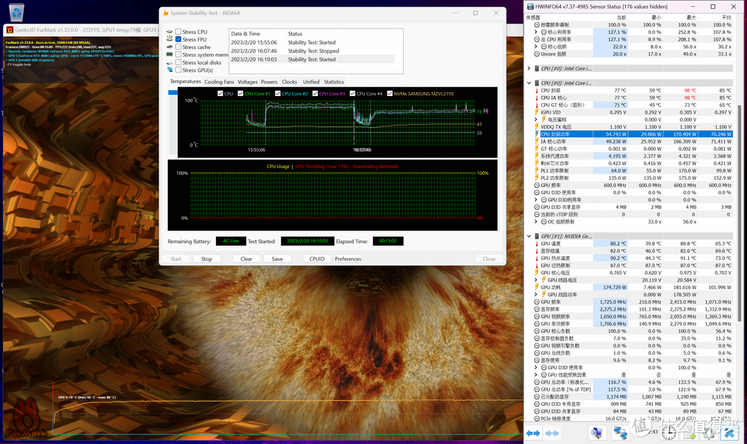Switch to the Unified tab
This screenshot has width=747, height=444.
311,82
